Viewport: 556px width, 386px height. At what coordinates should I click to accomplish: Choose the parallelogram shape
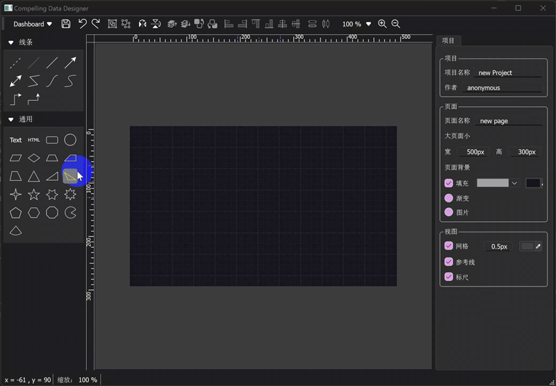click(x=15, y=158)
